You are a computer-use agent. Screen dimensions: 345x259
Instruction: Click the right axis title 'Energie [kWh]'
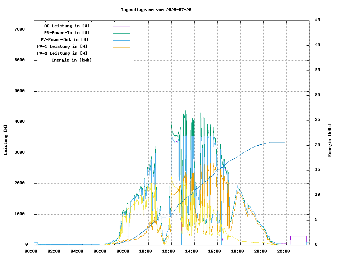pos(330,140)
